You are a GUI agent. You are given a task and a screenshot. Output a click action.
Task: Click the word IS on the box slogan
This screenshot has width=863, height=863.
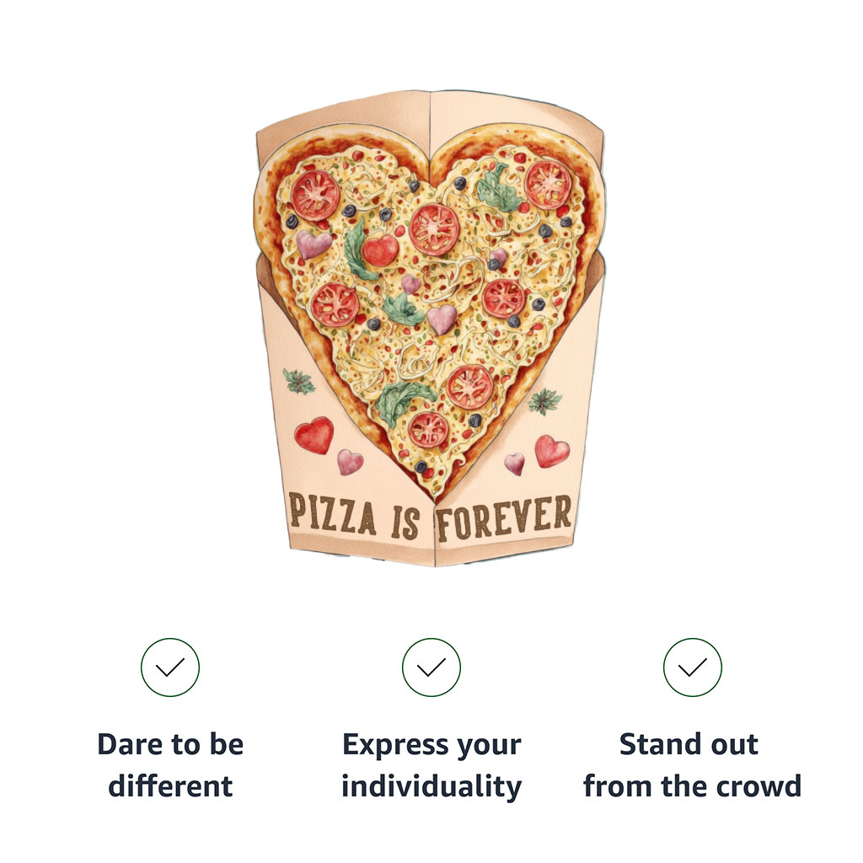(405, 523)
